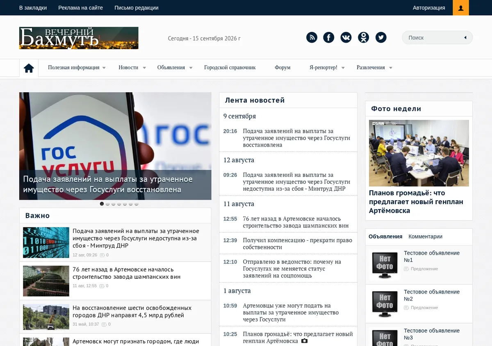Open the Twitter bird icon
This screenshot has width=492, height=346.
(381, 38)
